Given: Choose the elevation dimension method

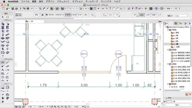Looking at the screenshot, I should point(86,15).
